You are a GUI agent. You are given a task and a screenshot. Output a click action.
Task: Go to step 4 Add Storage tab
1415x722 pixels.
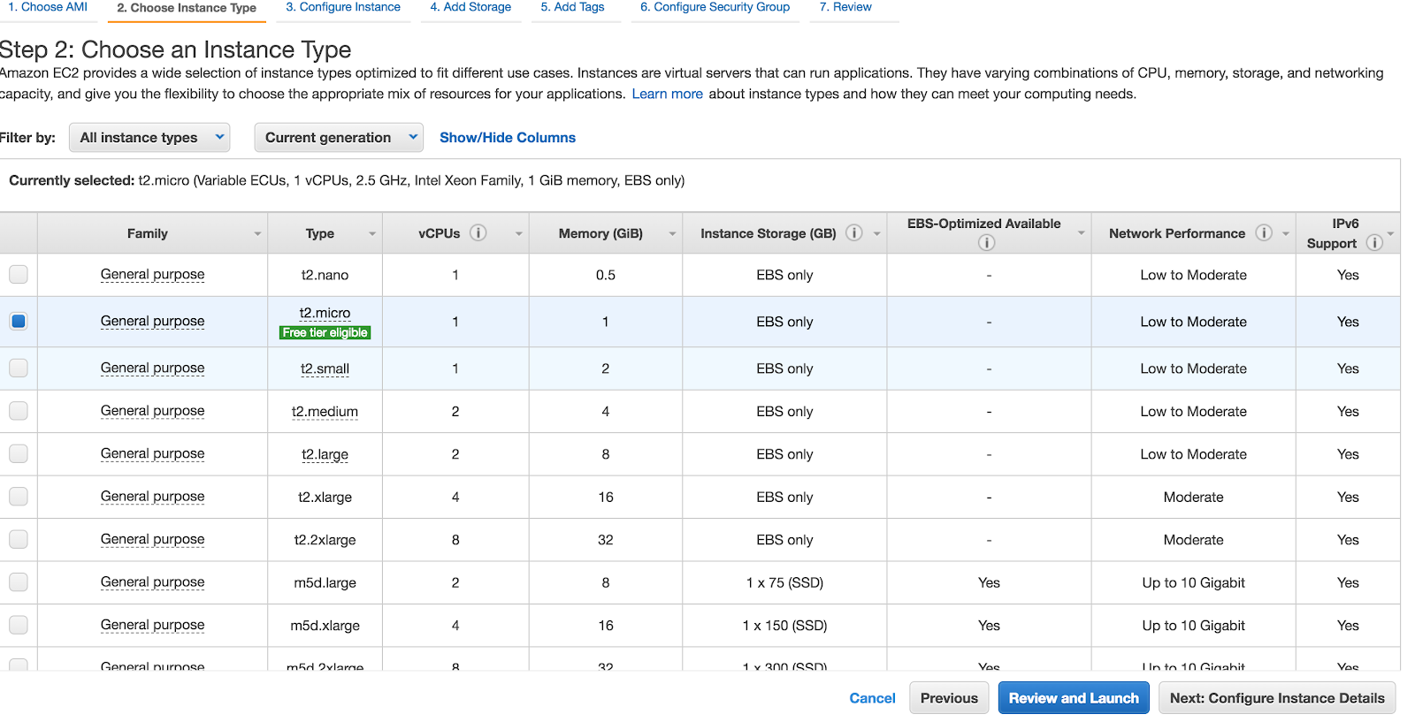[470, 7]
